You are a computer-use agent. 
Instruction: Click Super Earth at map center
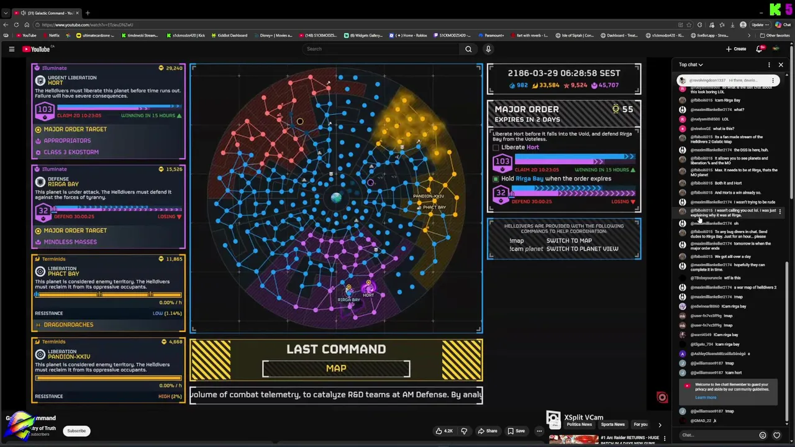336,197
